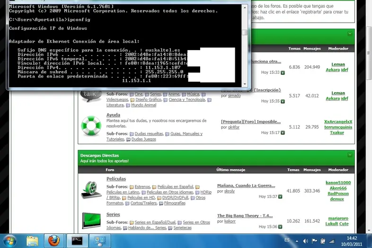Viewport: 372px width, 248px height.
Task: Open the Dudas Juegos sub-forum
Action: [143, 139]
